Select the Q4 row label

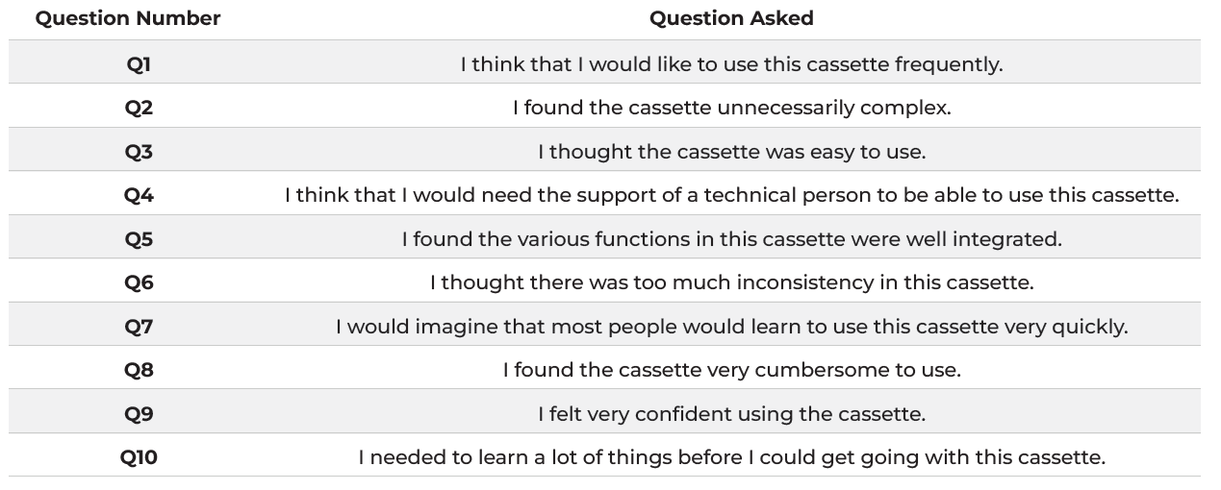coord(139,195)
